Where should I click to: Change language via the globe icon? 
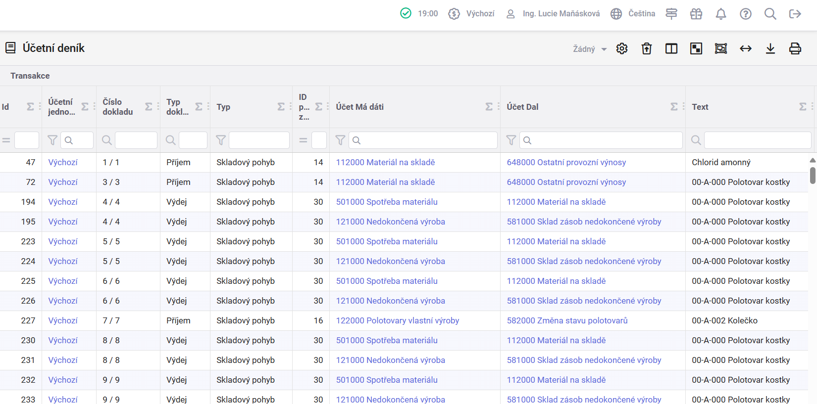[616, 14]
